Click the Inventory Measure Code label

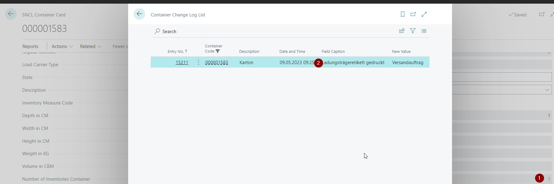click(x=47, y=103)
